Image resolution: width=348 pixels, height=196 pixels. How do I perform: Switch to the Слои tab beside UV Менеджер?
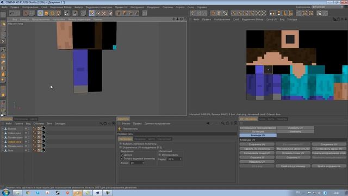coord(262,119)
